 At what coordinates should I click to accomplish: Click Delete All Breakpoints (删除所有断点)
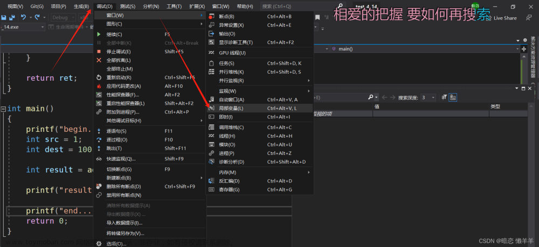(x=150, y=187)
